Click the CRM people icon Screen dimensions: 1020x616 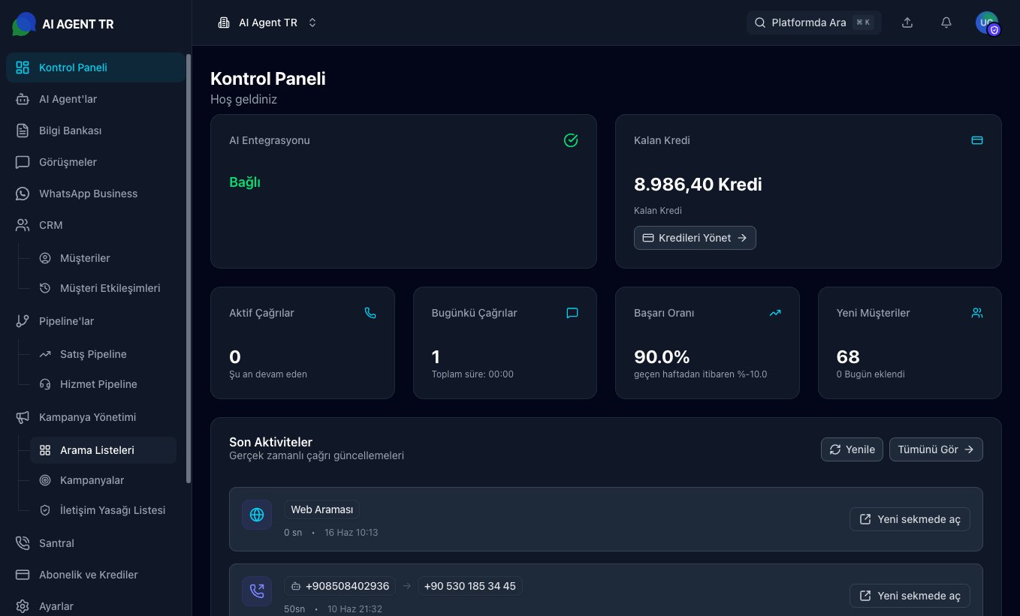point(23,225)
